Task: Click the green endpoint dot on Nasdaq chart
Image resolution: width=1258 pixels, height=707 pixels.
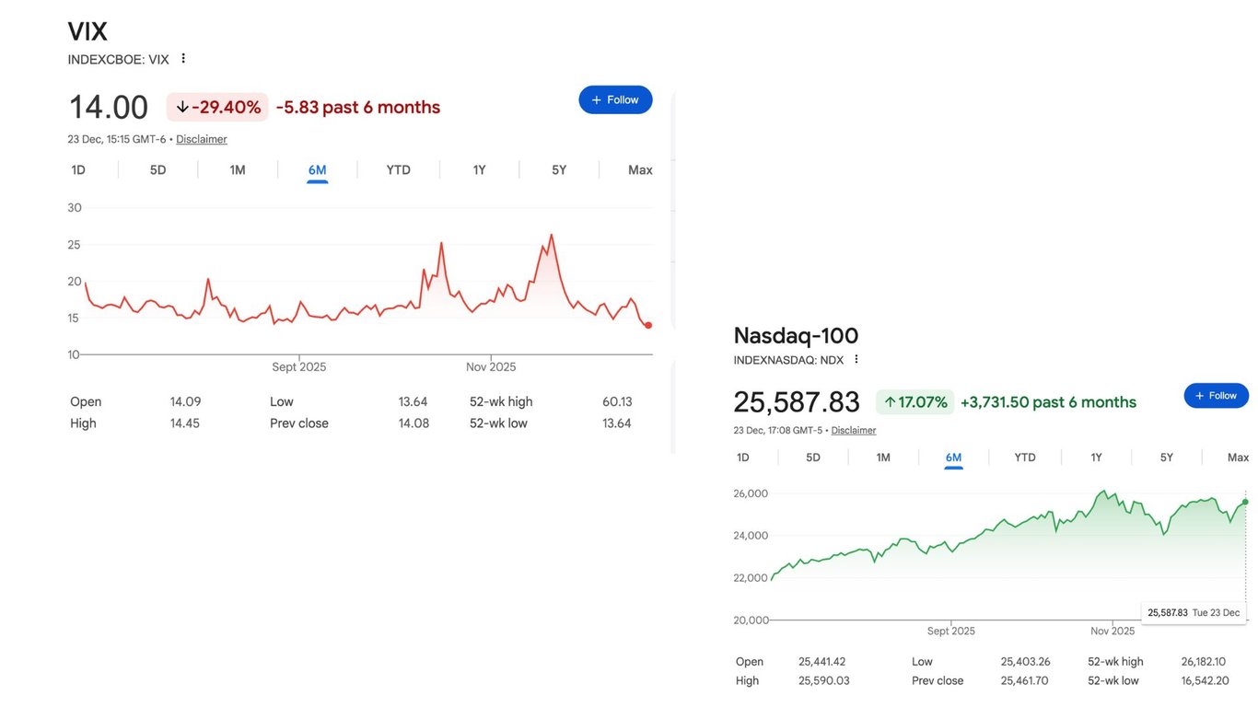Action: pyautogui.click(x=1246, y=502)
